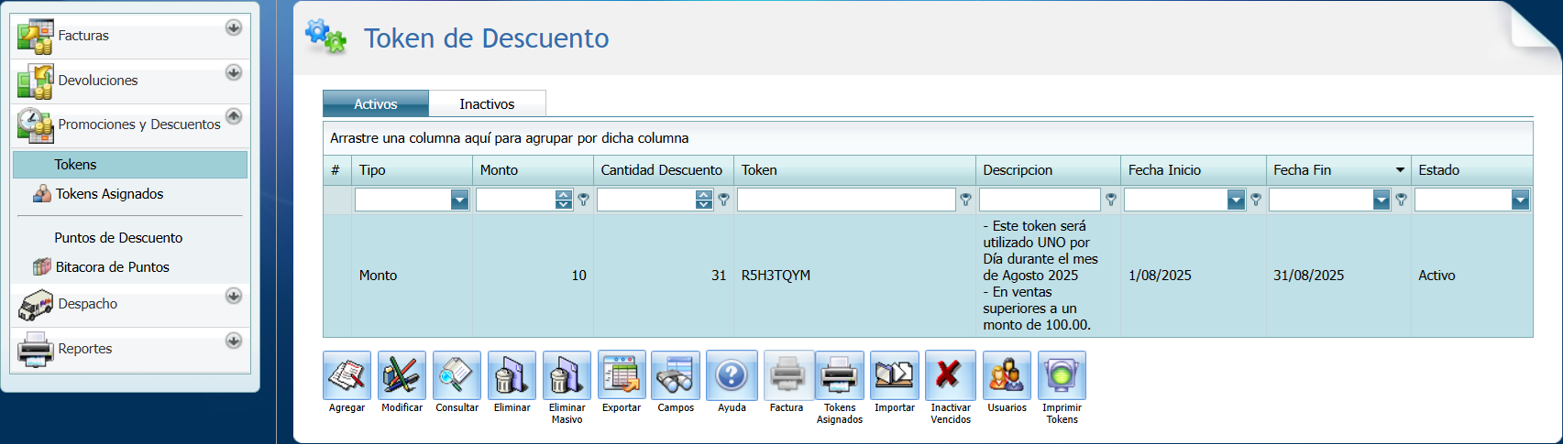Sort by the Estado column header
The image size is (1563, 444).
coord(1472,170)
